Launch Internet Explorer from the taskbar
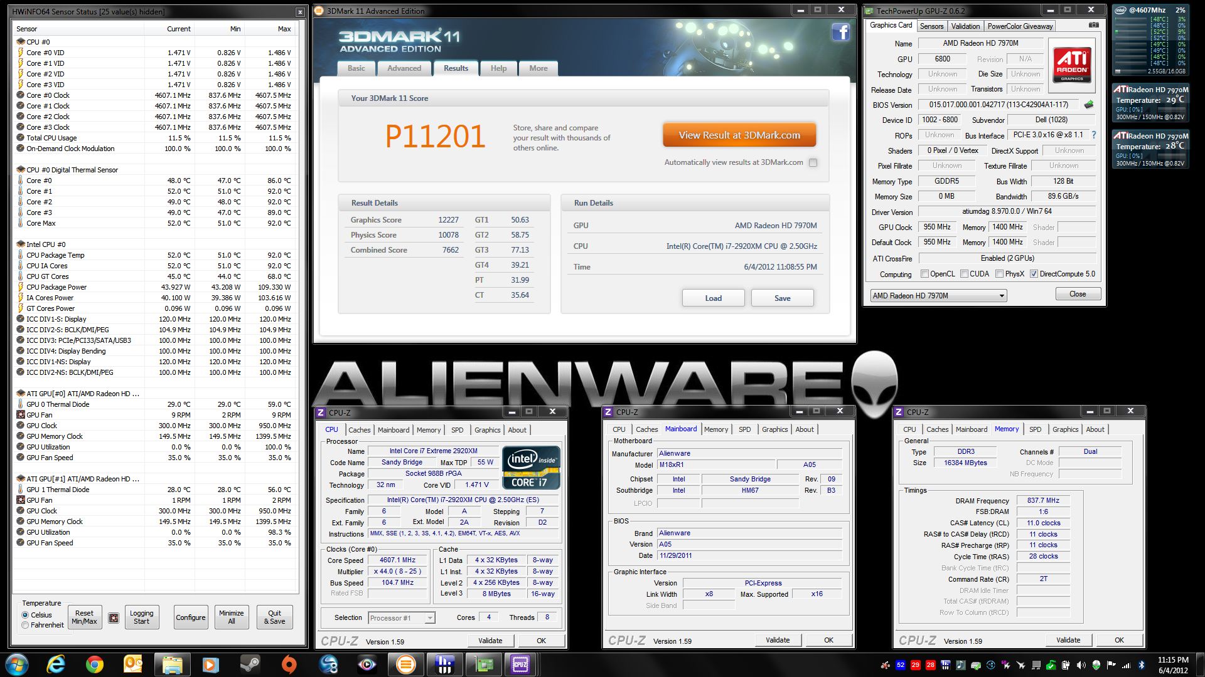This screenshot has height=677, width=1205. point(56,664)
